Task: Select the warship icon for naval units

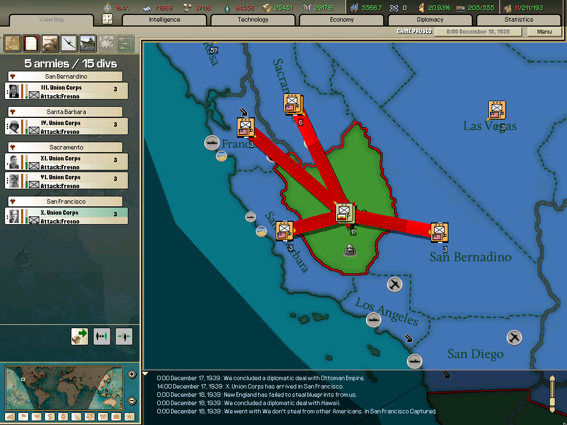Action: 86,43
